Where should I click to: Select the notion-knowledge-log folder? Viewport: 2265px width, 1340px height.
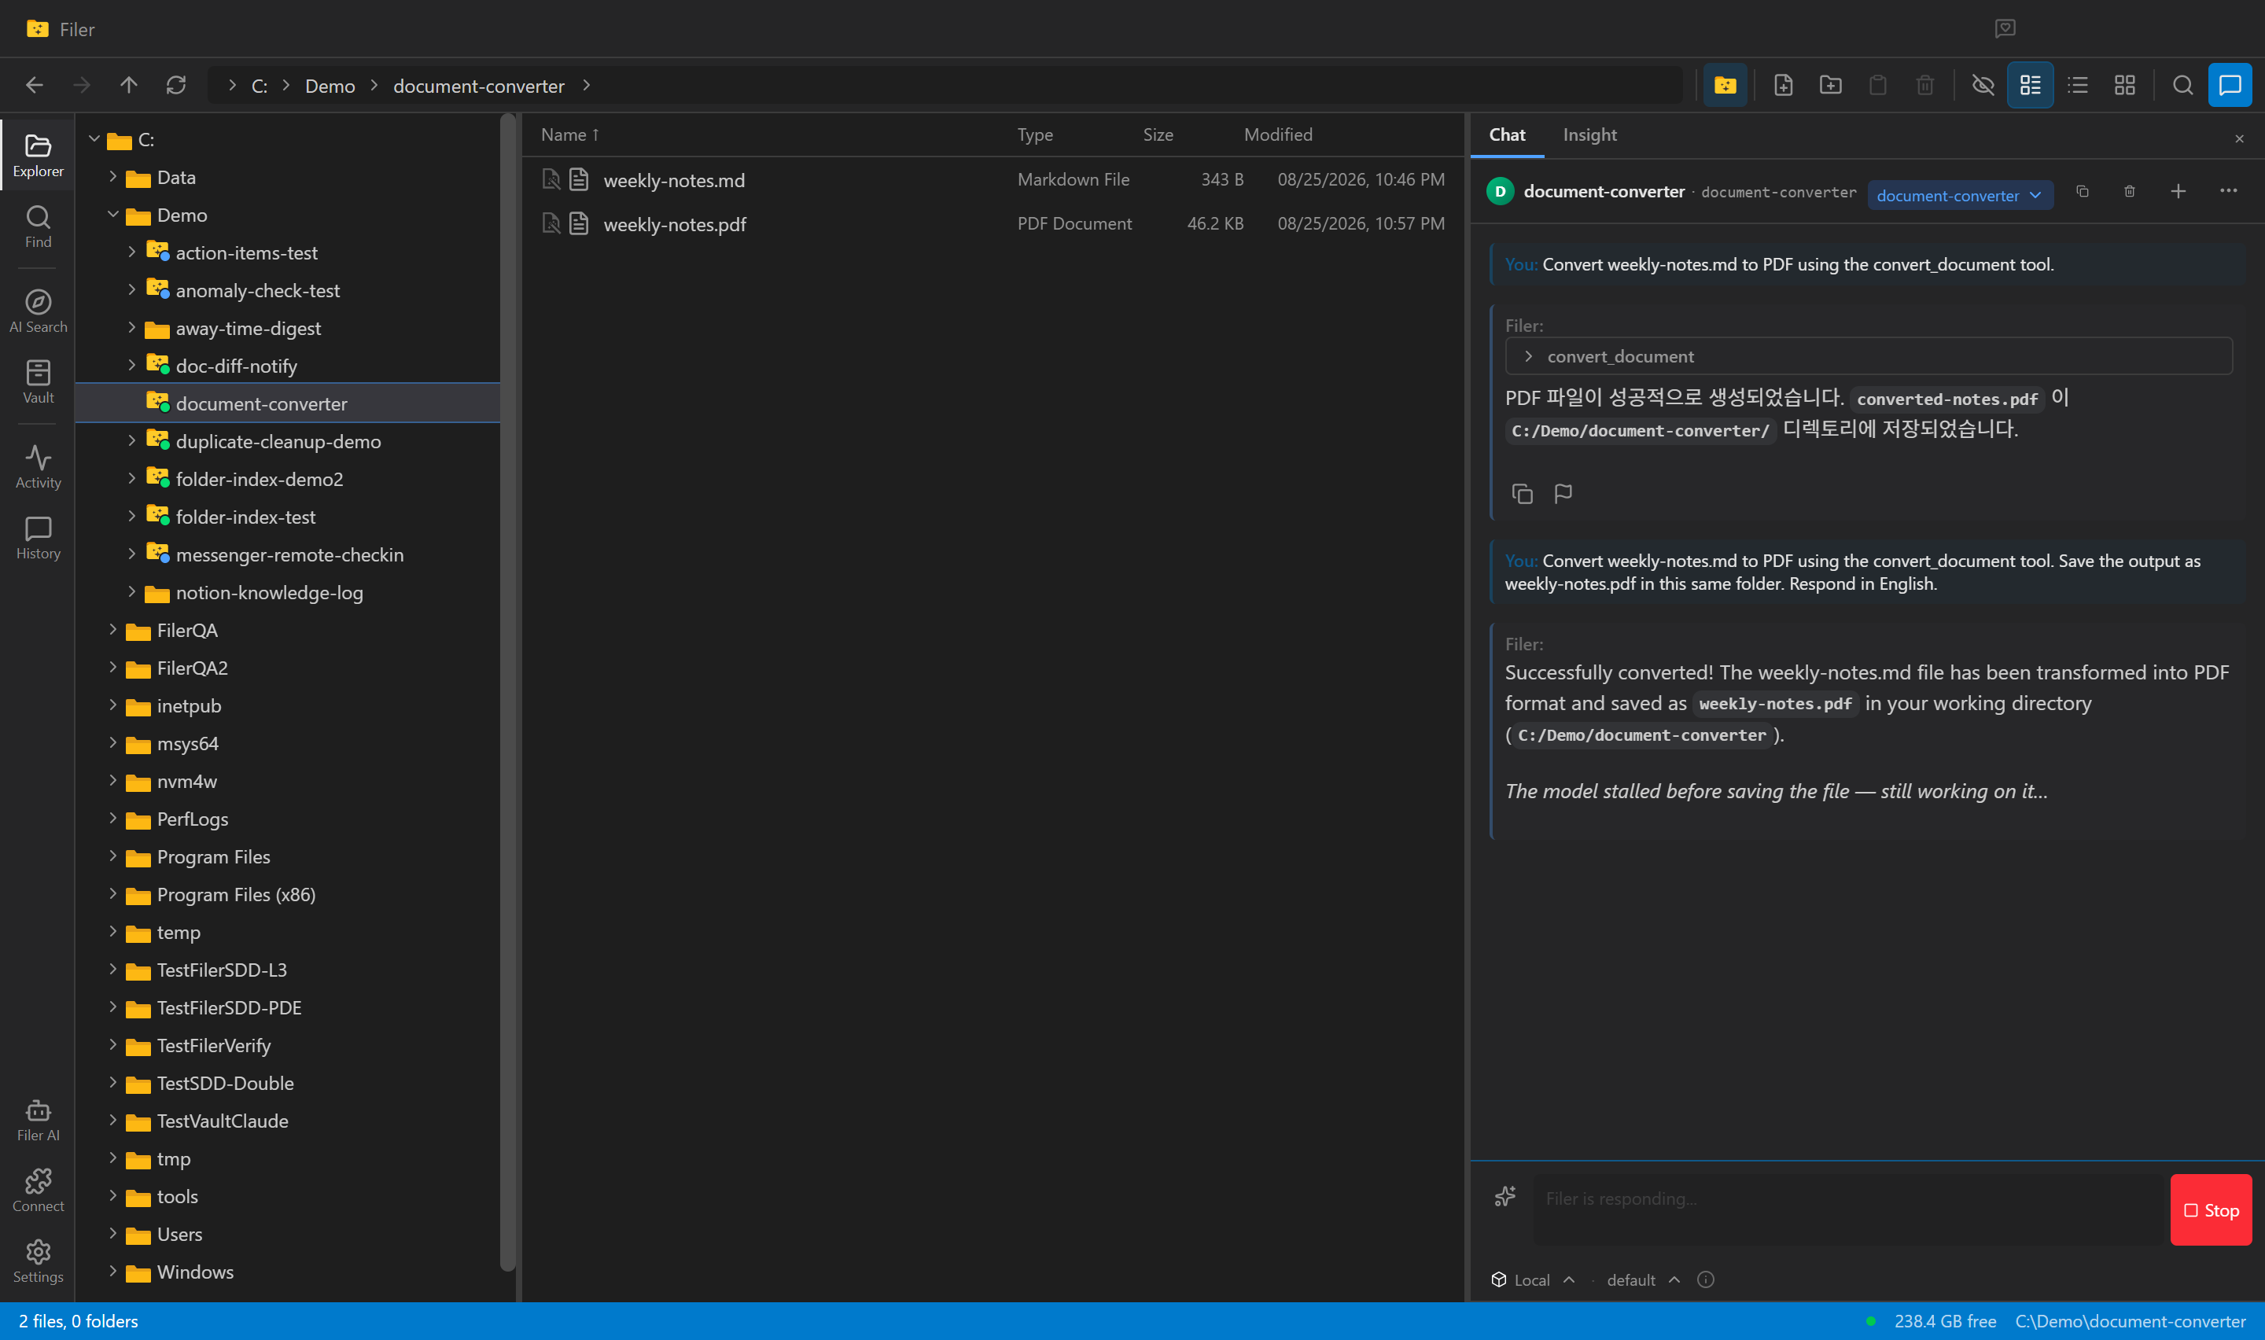point(269,592)
